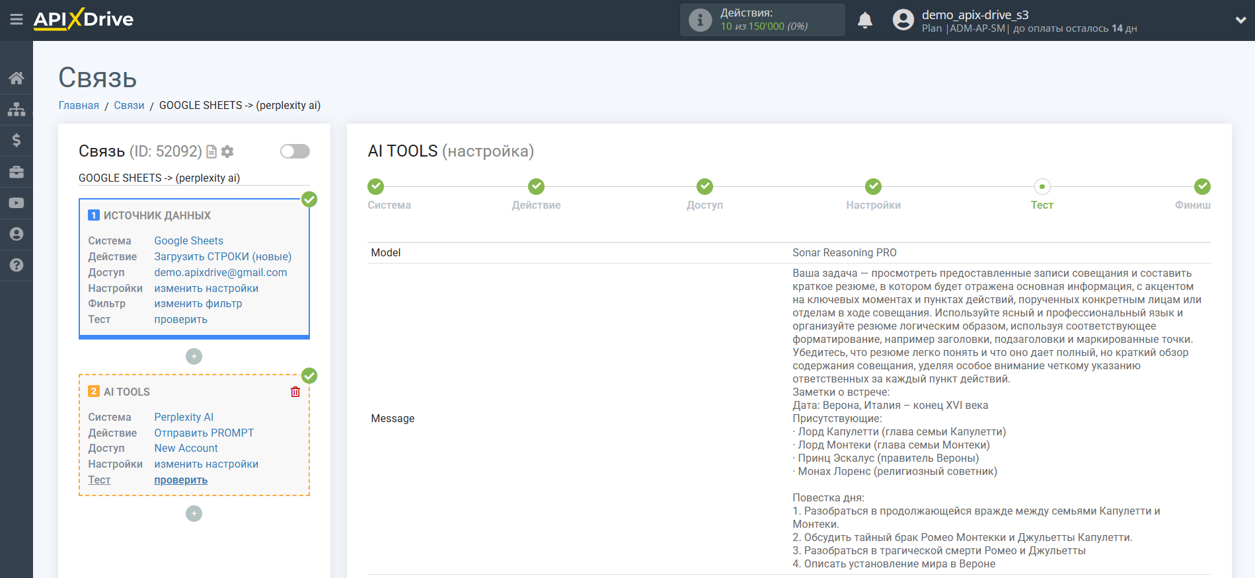
Task: Click the connection name GOOGLE SHEETS -> (perplexity ai) field
Action: point(194,178)
